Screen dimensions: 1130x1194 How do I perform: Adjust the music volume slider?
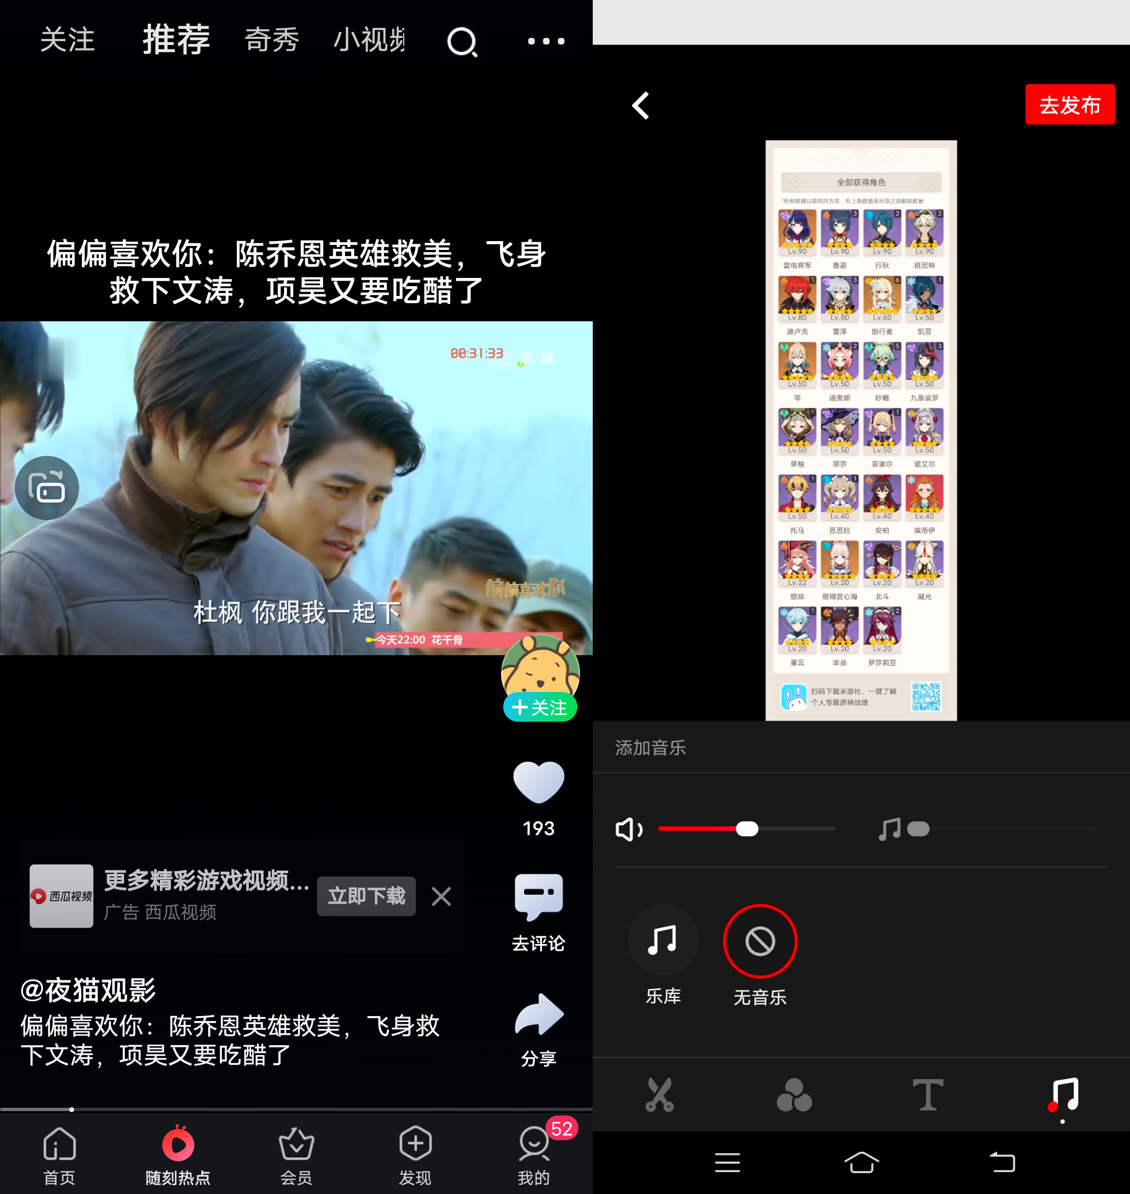tap(1001, 829)
